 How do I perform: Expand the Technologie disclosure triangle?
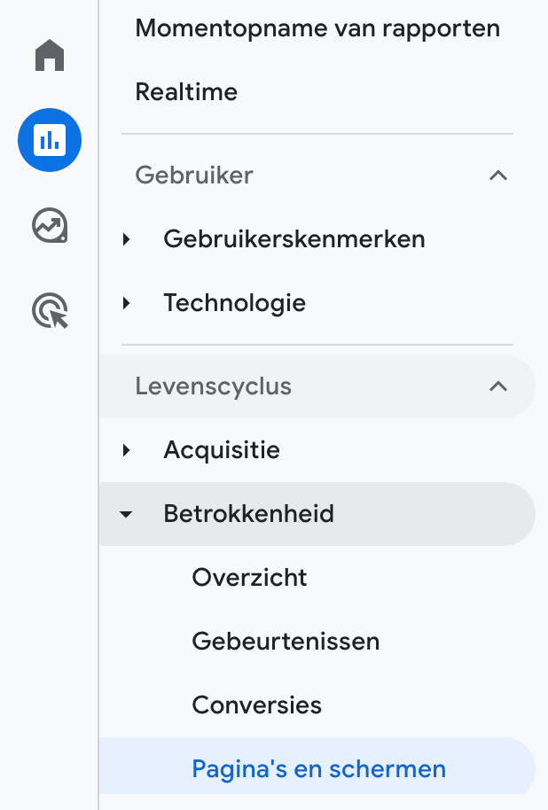[127, 302]
